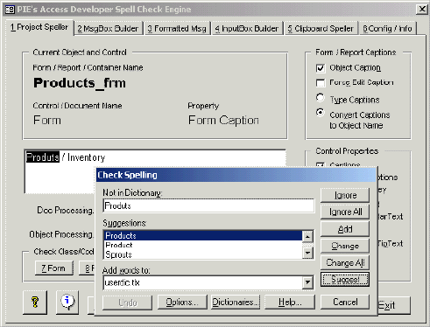
Task: Click the Change All button
Action: click(x=345, y=263)
